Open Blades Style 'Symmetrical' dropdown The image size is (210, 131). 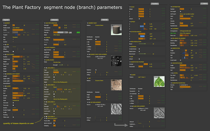[x=16, y=100]
